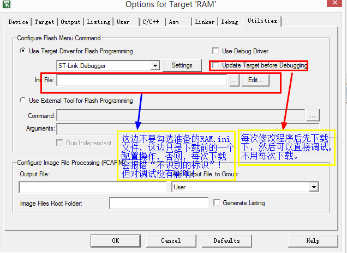This screenshot has width=347, height=253.
Task: Switch to the Target tab
Action: pyautogui.click(x=44, y=22)
